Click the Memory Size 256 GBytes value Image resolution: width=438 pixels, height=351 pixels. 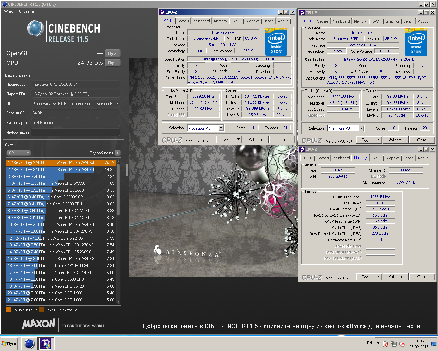337,176
